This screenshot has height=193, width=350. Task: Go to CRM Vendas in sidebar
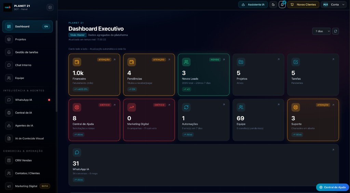[x=23, y=160]
